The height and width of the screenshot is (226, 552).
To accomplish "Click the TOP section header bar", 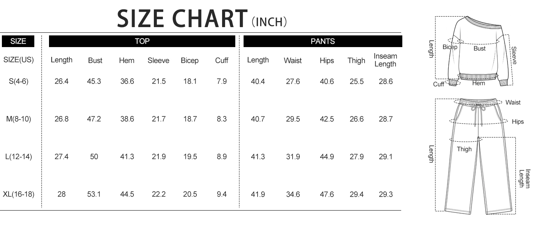I will 142,41.
